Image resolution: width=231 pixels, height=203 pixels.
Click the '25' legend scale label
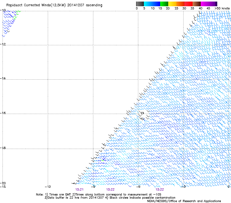[176, 8]
